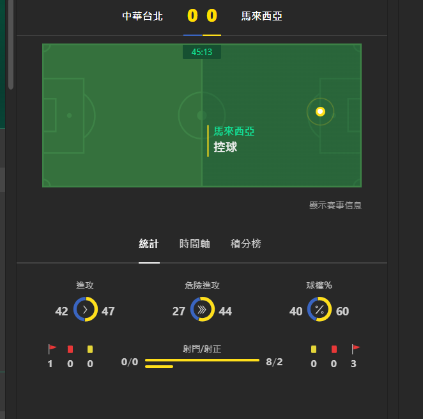This screenshot has width=423, height=419.
Task: Click the right team's yellow card icon
Action: point(313,349)
